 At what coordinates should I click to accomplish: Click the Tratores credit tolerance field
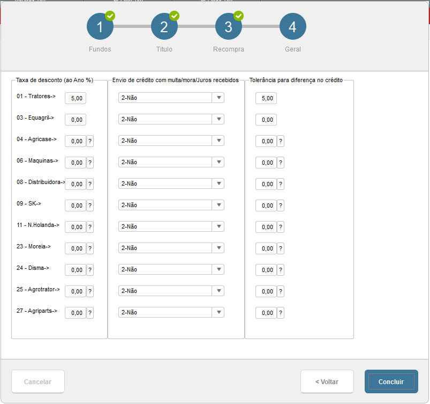266,98
